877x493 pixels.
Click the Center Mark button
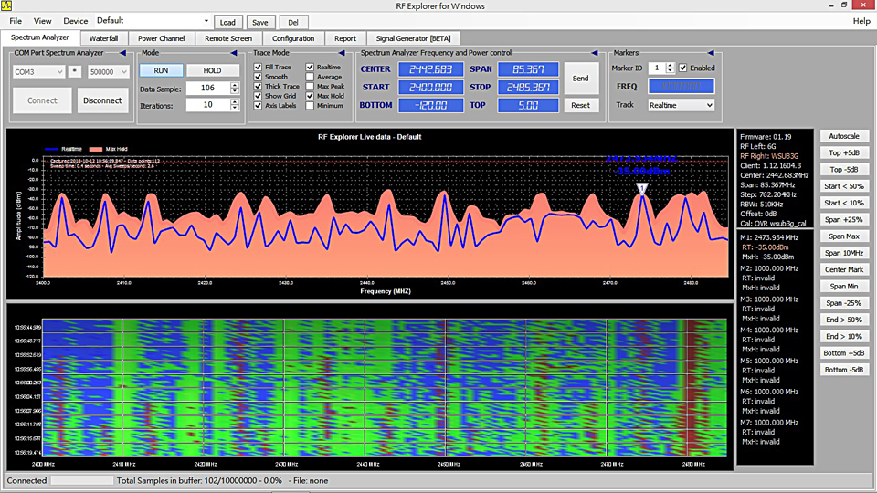(844, 269)
